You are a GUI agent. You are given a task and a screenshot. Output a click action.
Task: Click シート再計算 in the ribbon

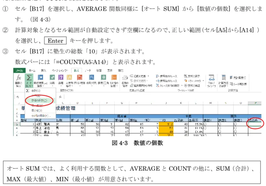[238, 84]
